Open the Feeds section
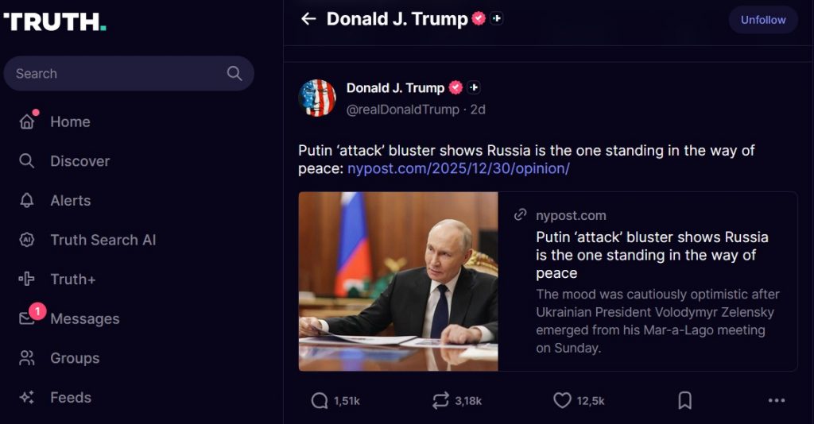 (x=70, y=398)
